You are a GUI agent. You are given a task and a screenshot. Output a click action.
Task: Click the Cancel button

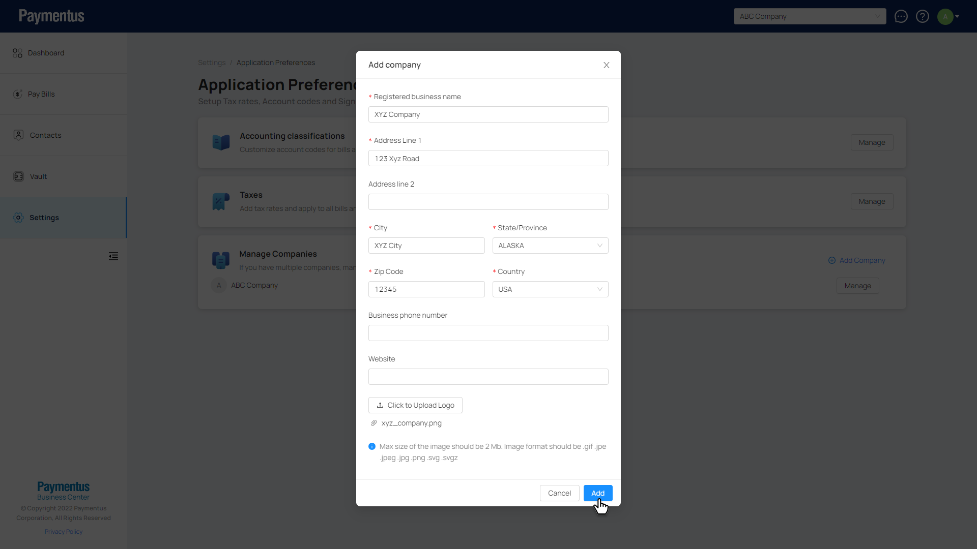click(559, 493)
